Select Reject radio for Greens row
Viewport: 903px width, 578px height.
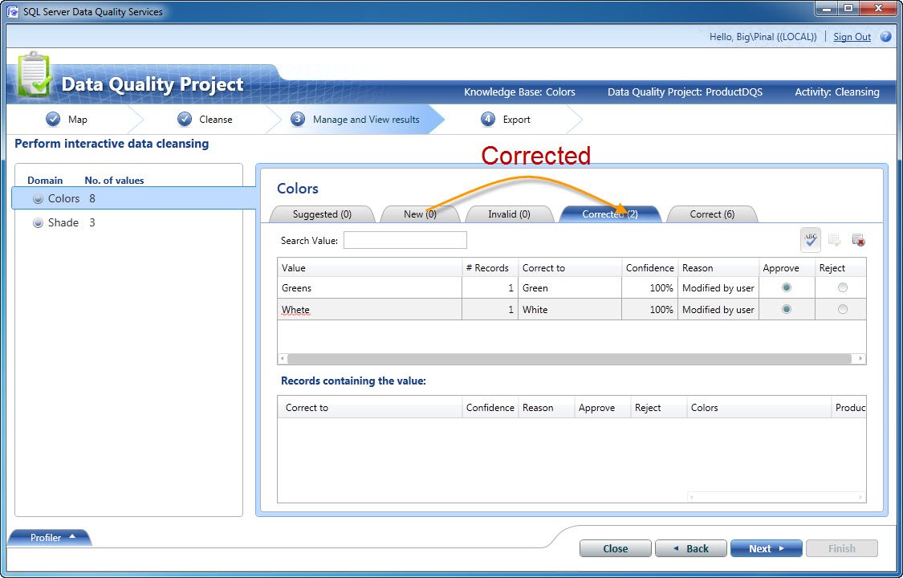[x=843, y=287]
